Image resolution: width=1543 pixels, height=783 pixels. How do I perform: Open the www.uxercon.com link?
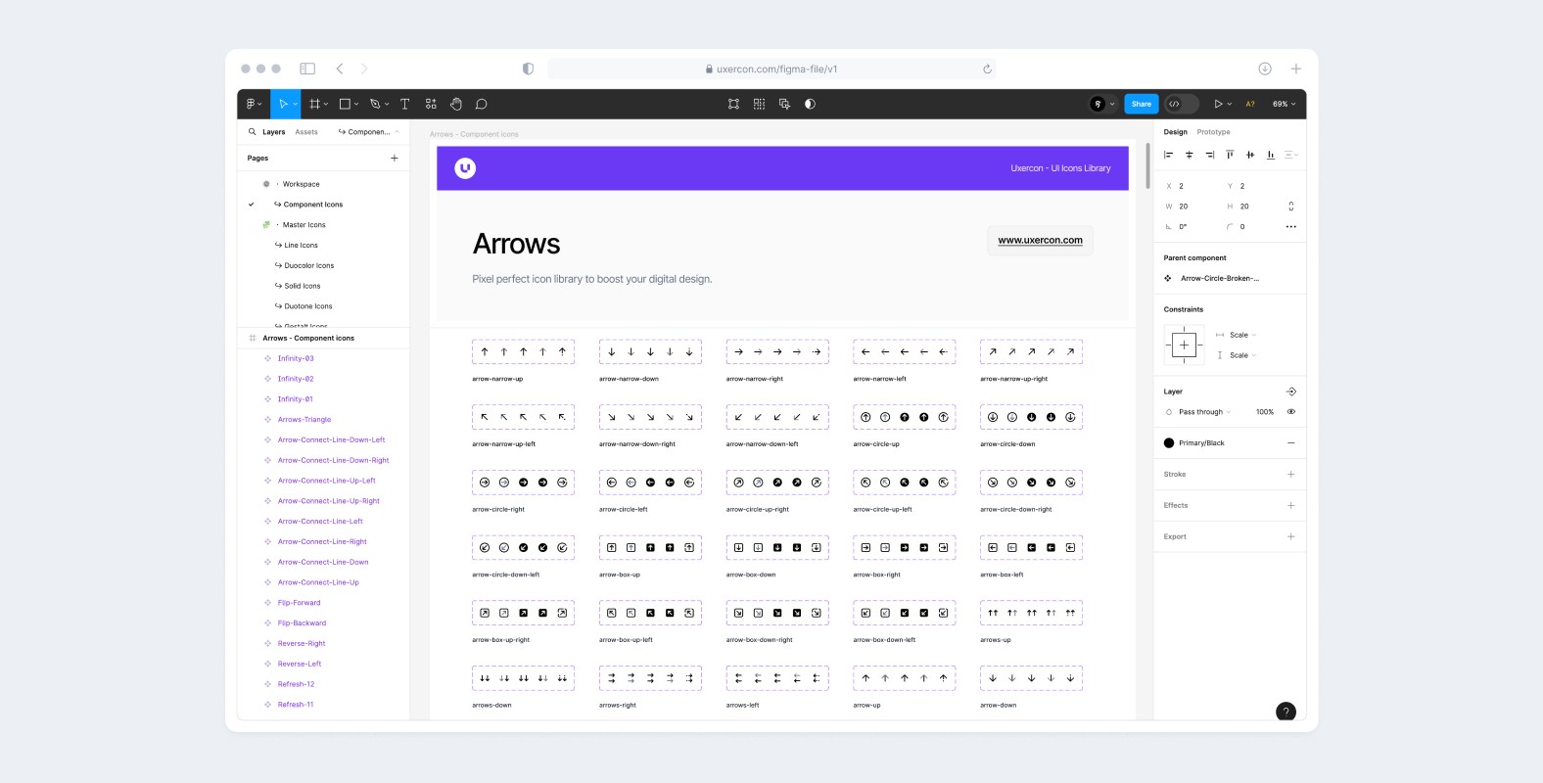point(1040,240)
